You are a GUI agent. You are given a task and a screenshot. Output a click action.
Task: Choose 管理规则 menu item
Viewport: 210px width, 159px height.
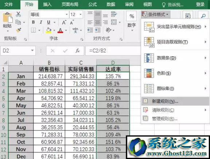tap(175, 118)
